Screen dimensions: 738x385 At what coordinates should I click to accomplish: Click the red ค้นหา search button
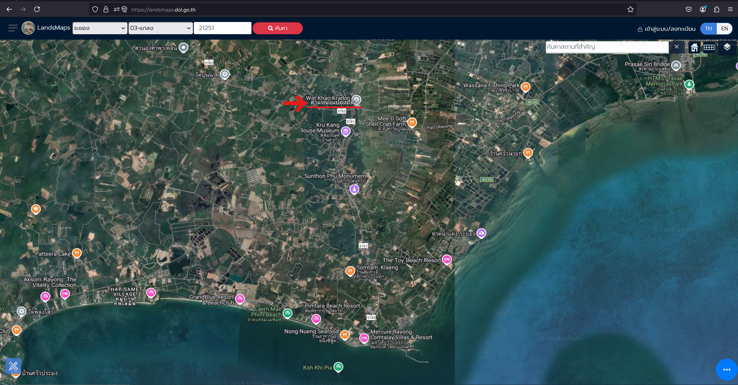(277, 28)
